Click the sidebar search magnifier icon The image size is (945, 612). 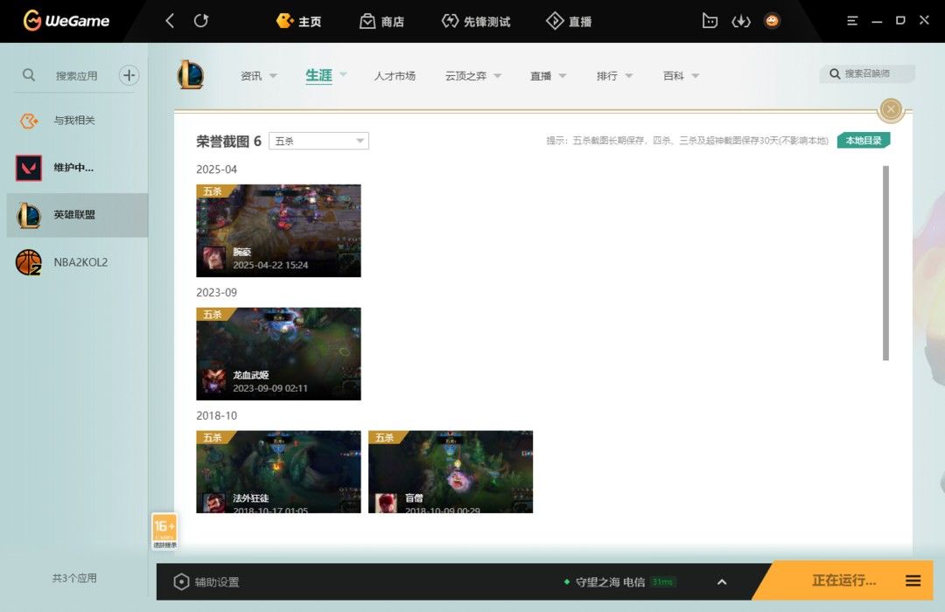click(x=28, y=75)
